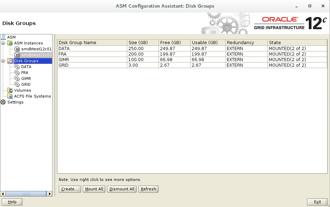Screen dimensions: 330x207
Task: Click the 199.87 usable space cell
Action: (x=208, y=54)
